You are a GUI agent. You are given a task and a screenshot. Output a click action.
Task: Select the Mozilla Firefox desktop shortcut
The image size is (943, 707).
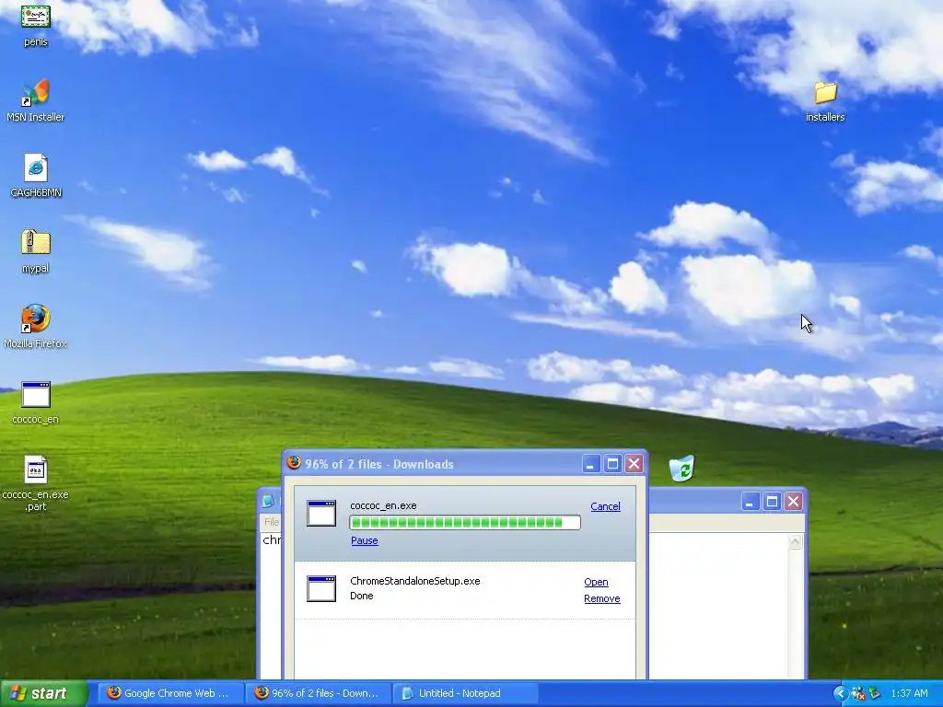35,327
